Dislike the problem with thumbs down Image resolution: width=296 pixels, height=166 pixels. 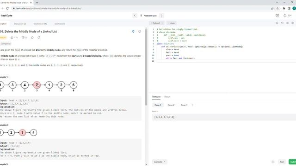25,37
